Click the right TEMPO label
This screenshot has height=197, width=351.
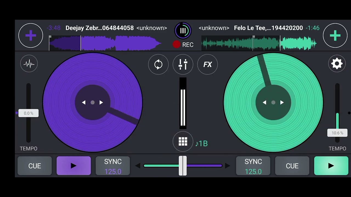[x=337, y=149]
